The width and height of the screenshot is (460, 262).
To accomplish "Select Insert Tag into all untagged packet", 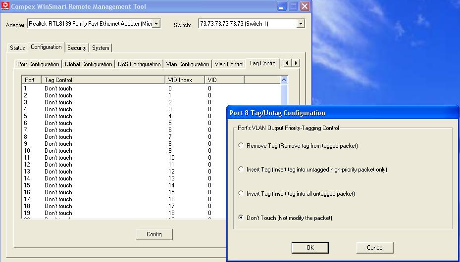I will pyautogui.click(x=241, y=194).
